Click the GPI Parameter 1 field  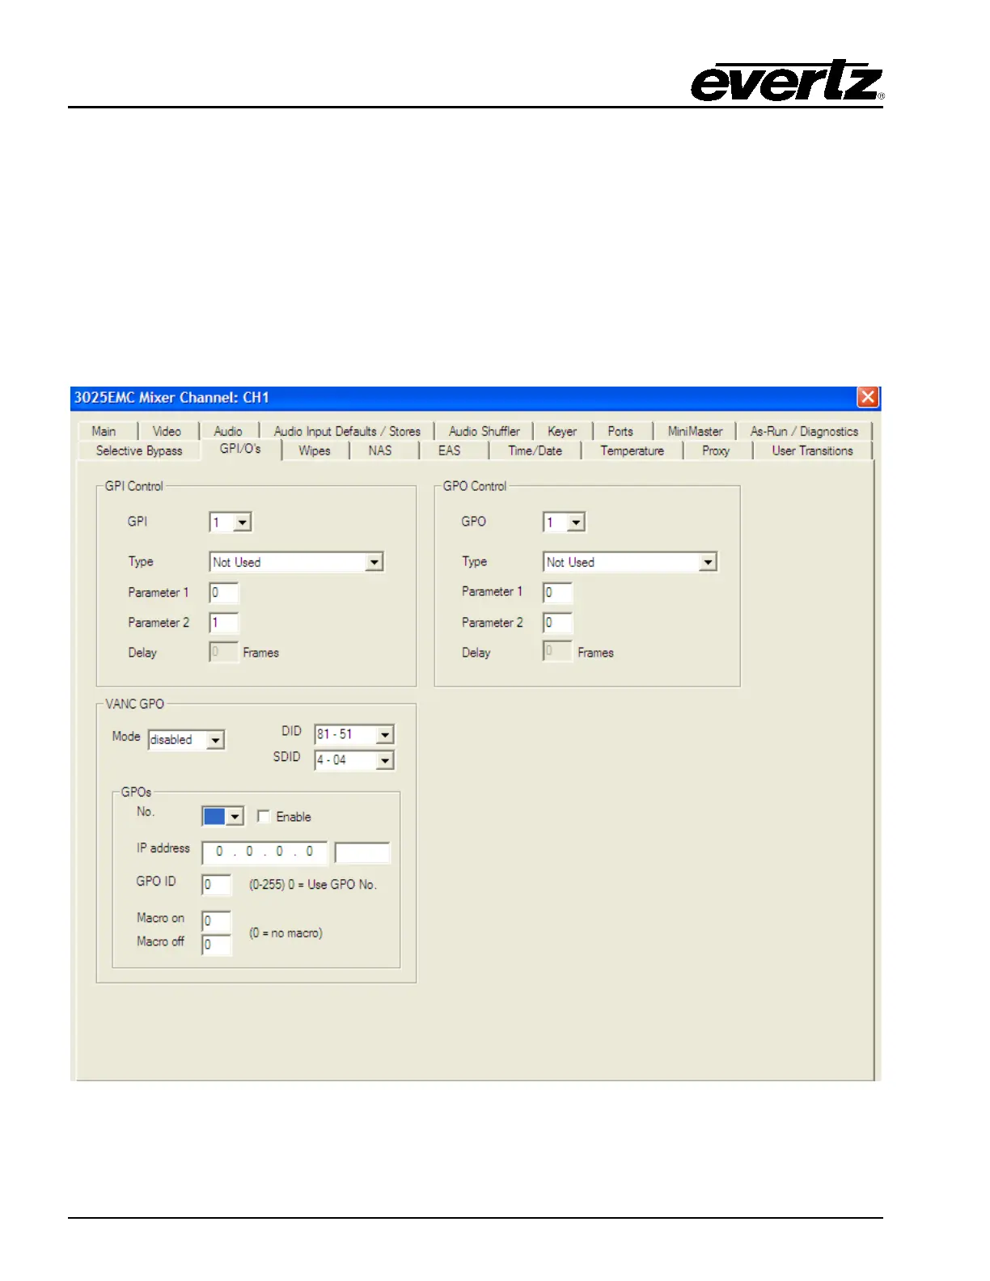(224, 593)
